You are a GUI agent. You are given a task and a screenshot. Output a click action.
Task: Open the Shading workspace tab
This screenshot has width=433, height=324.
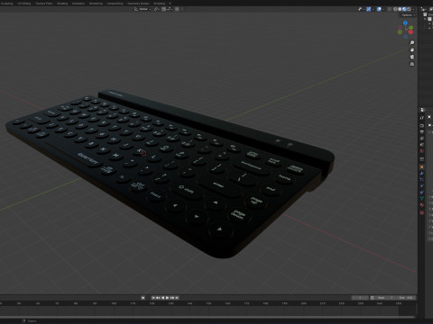pos(62,4)
